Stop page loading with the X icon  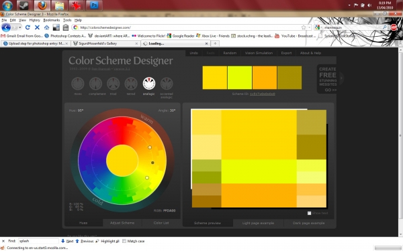[37, 27]
